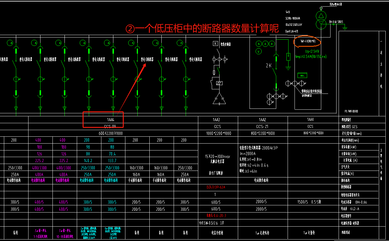Click the 15X20=300kvar text
The image size is (389, 241).
coord(218,156)
